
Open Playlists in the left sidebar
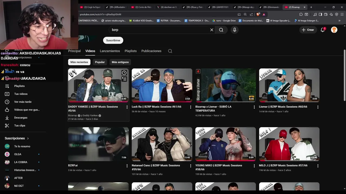[x=19, y=86]
